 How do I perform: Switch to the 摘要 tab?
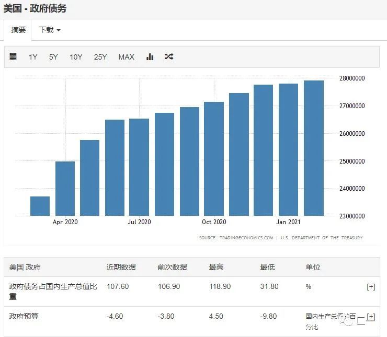click(x=18, y=30)
